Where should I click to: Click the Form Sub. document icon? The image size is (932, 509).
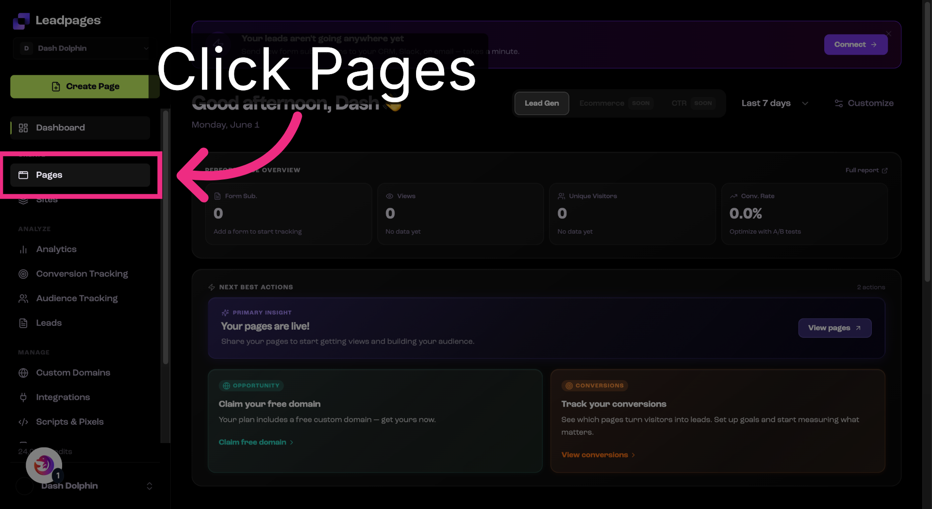click(217, 196)
